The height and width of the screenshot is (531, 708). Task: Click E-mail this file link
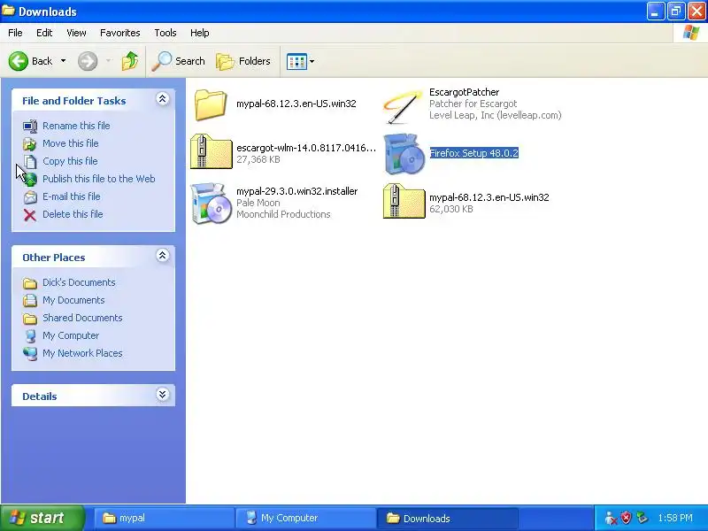pyautogui.click(x=72, y=196)
